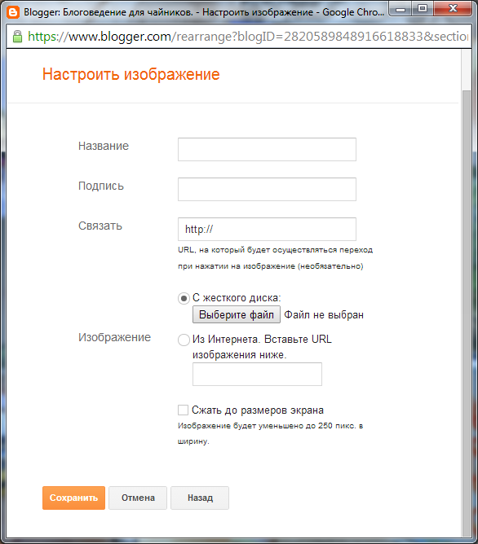Click the 'Файл не выбран' text
Image resolution: width=478 pixels, height=544 pixels.
pyautogui.click(x=324, y=315)
